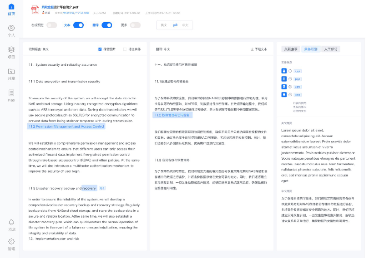
Task: Collapse the bookmark tag entity row
Action: (x=290, y=94)
